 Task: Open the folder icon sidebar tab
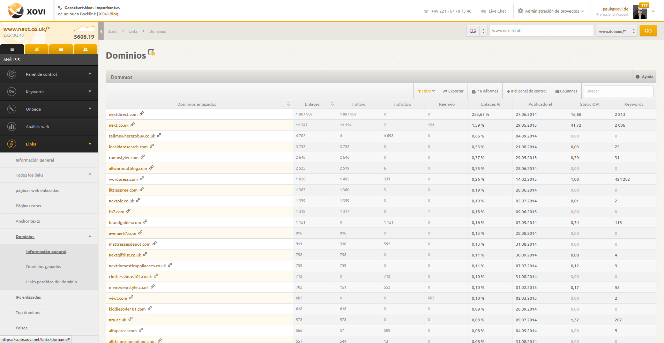pyautogui.click(x=61, y=49)
